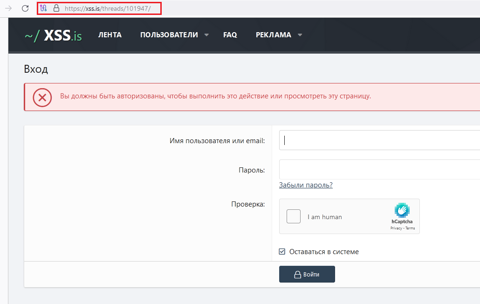The height and width of the screenshot is (304, 480).
Task: Click the 'Вход' page heading
Action: [36, 69]
